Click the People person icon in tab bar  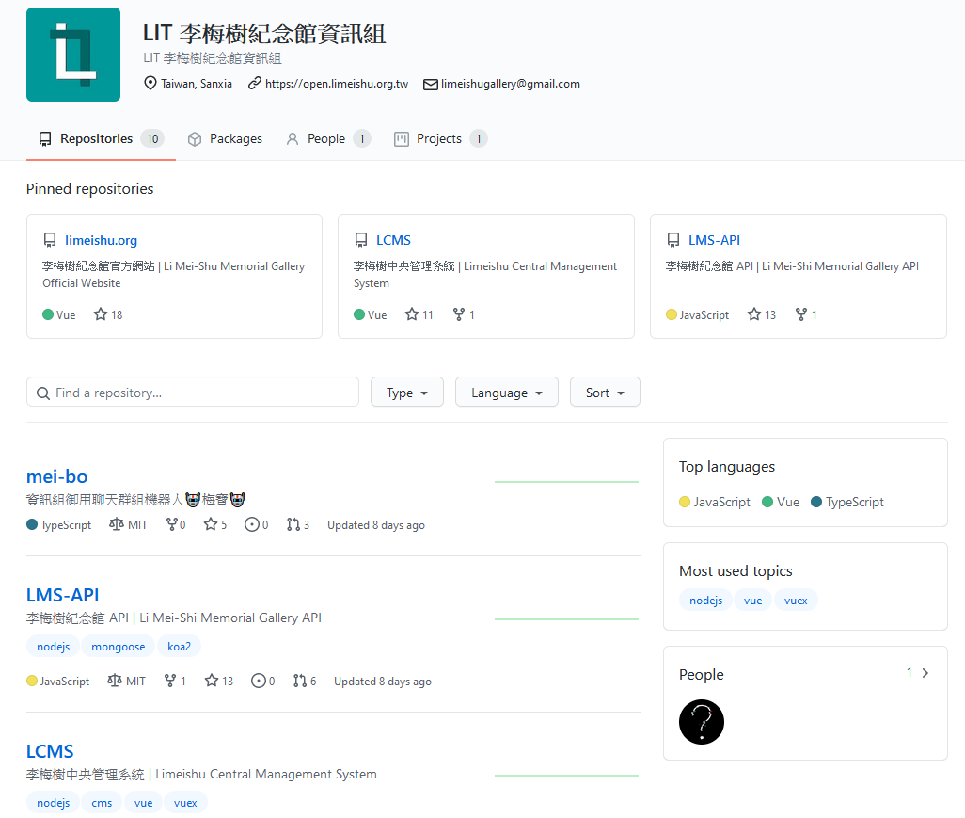tap(293, 139)
